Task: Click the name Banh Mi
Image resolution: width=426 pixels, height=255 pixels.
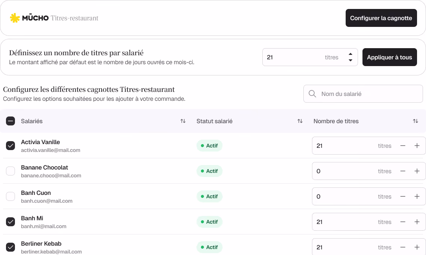Action: pos(32,218)
